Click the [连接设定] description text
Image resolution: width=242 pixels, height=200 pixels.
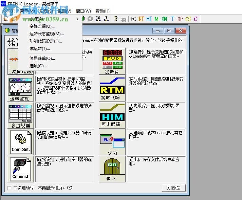pos(64,162)
